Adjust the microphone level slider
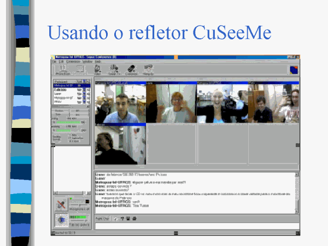This screenshot has width=328, height=246. pyautogui.click(x=79, y=205)
